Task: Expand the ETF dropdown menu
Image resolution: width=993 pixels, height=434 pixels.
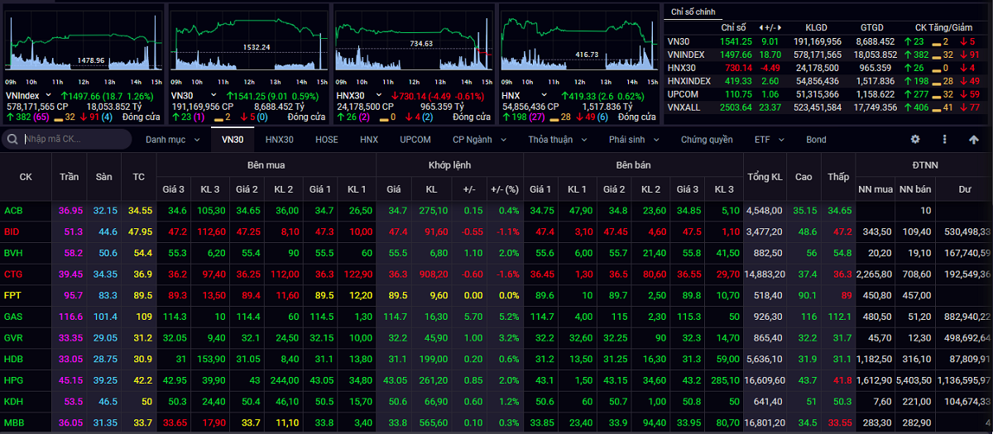Action: tap(769, 140)
